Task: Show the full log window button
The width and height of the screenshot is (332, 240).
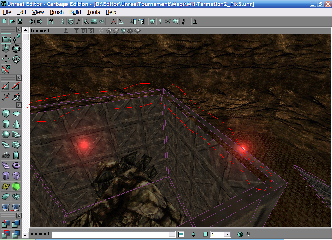Action: tap(181, 234)
